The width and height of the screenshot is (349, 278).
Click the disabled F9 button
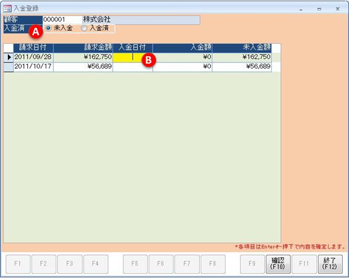tap(253, 264)
